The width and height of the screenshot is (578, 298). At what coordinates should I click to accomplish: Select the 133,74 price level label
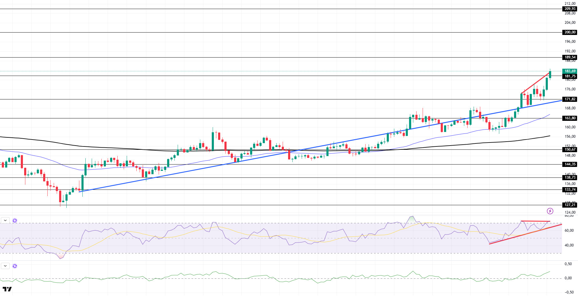click(570, 190)
